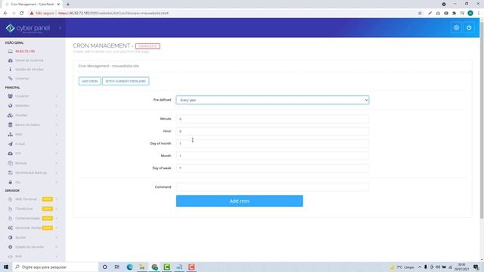Click the Gestão de Versões info icon
Viewport: 484px width, 272px height.
pos(10,70)
